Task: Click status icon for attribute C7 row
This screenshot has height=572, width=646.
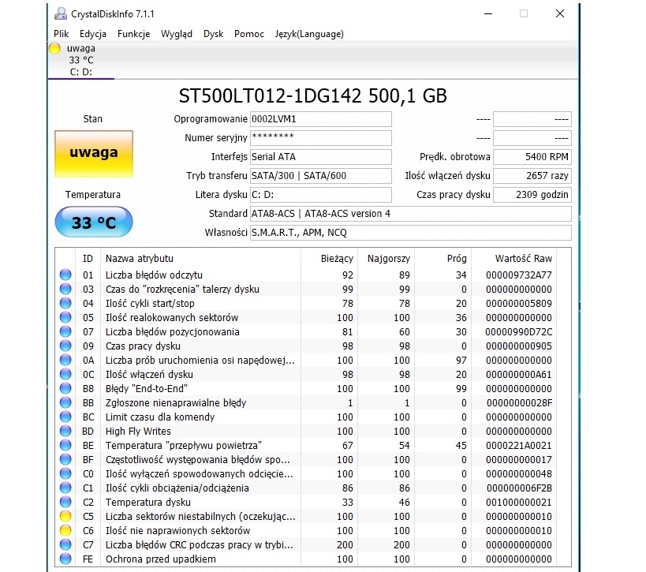Action: pyautogui.click(x=65, y=544)
